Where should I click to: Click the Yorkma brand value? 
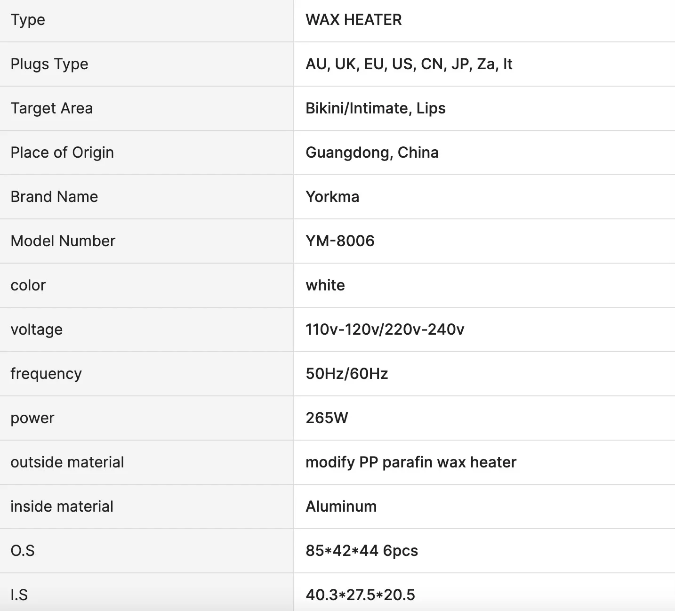point(332,197)
